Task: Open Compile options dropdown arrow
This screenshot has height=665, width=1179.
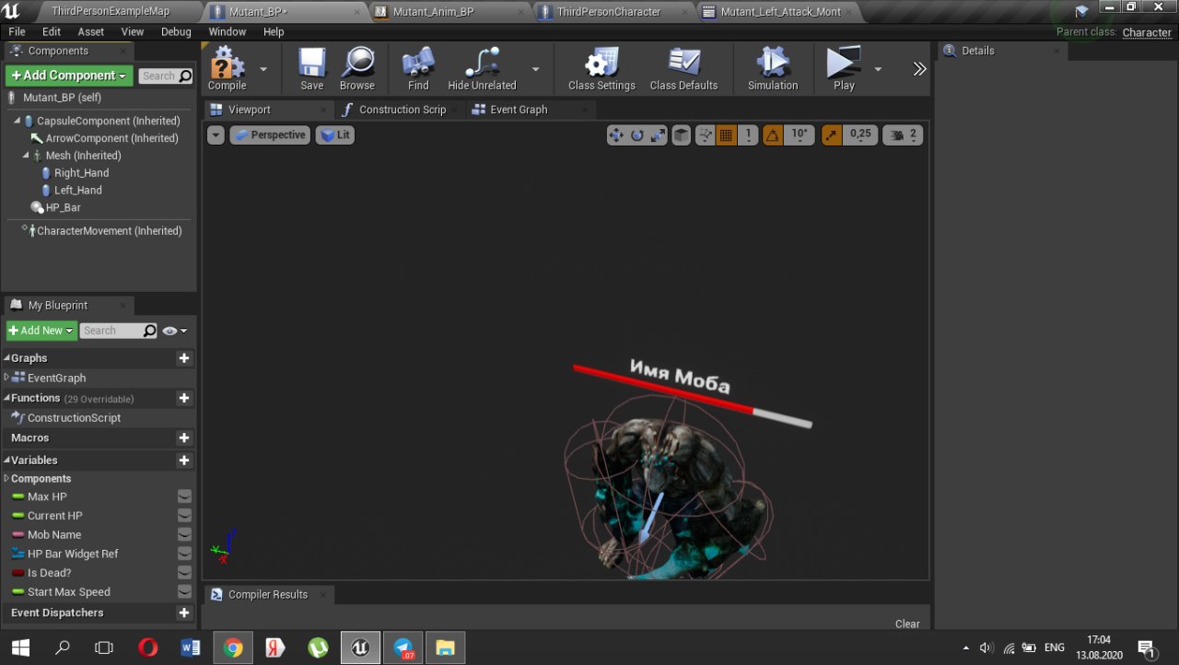Action: (x=263, y=69)
